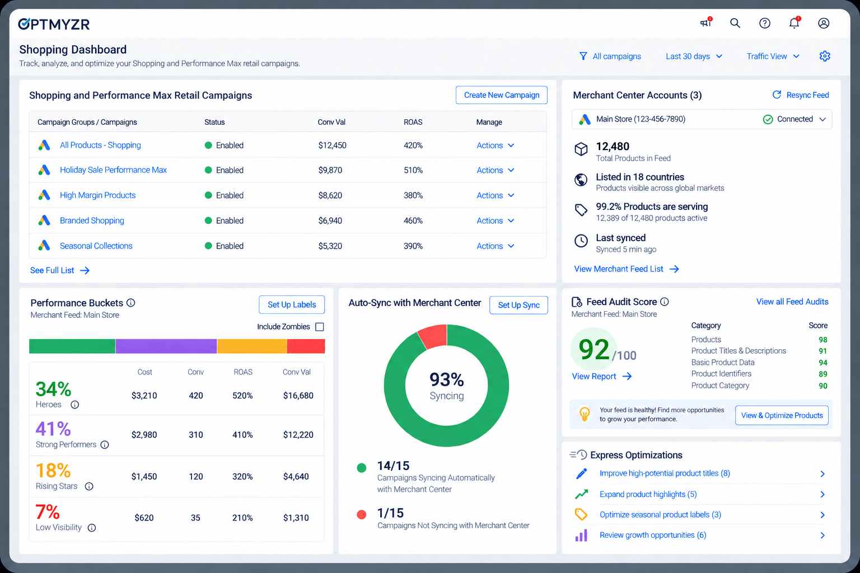Open the View all Feed Audits link
Screen dimensions: 860x573
pyautogui.click(x=792, y=302)
